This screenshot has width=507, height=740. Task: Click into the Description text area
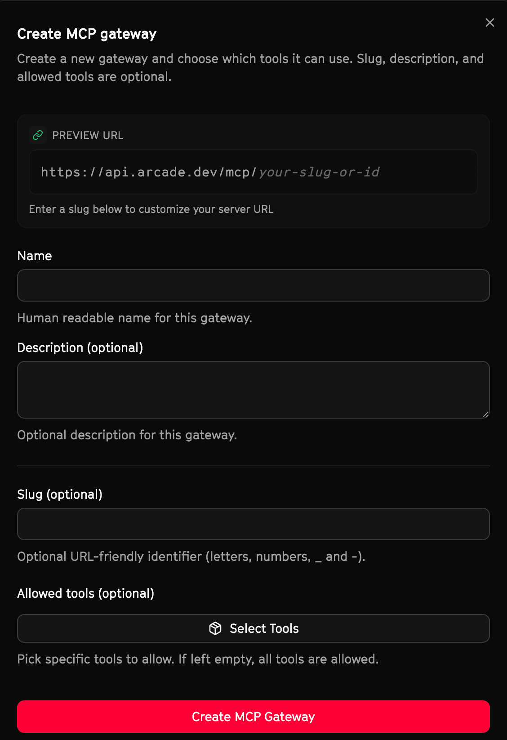coord(253,389)
